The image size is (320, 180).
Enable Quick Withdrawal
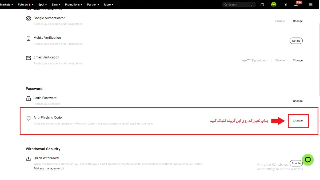296,163
